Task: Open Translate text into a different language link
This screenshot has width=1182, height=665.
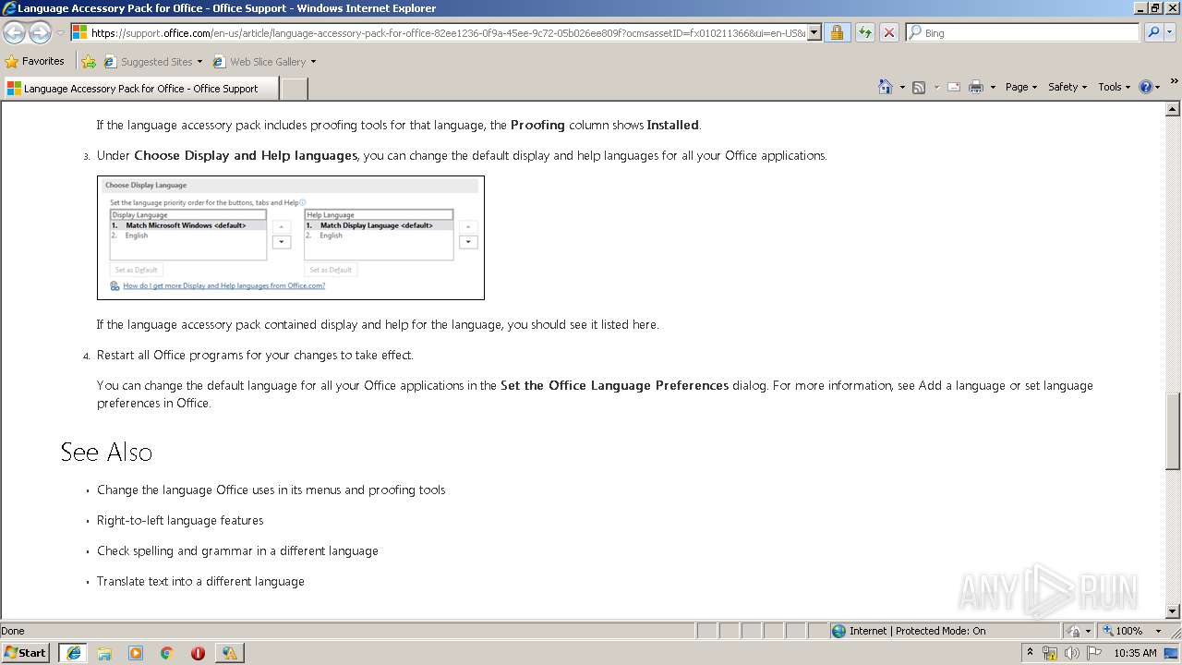Action: pyautogui.click(x=200, y=581)
